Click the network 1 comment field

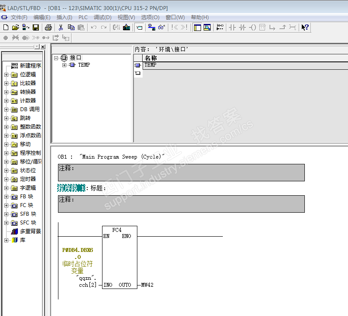[181, 204]
